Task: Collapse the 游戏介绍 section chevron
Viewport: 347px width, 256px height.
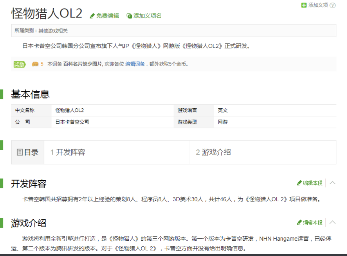Action: click(x=332, y=223)
